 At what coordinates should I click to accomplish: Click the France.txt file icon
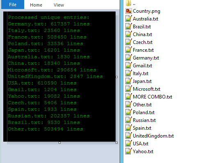point(128,50)
